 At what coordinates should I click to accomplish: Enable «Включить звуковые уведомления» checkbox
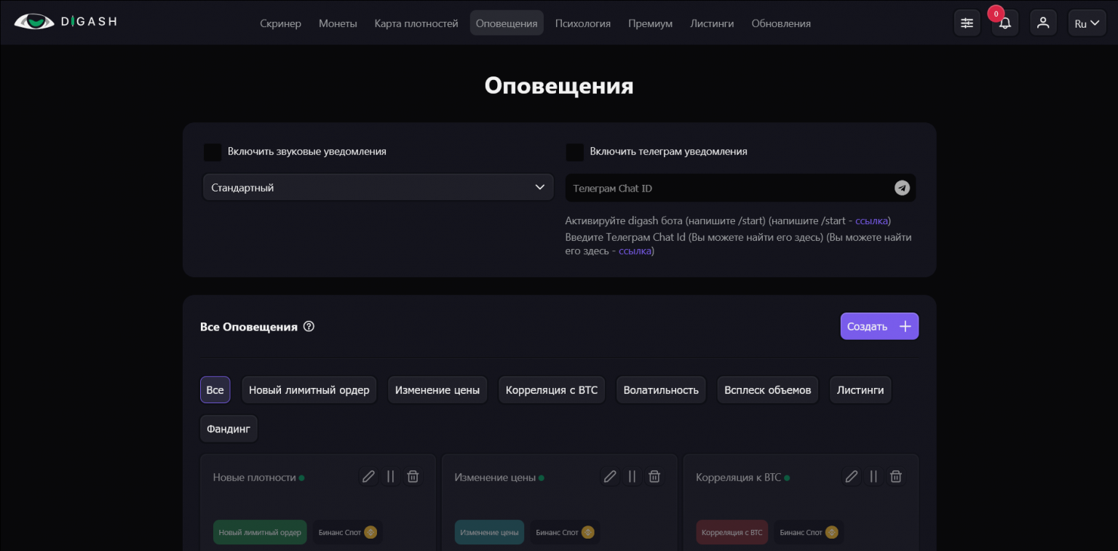213,151
